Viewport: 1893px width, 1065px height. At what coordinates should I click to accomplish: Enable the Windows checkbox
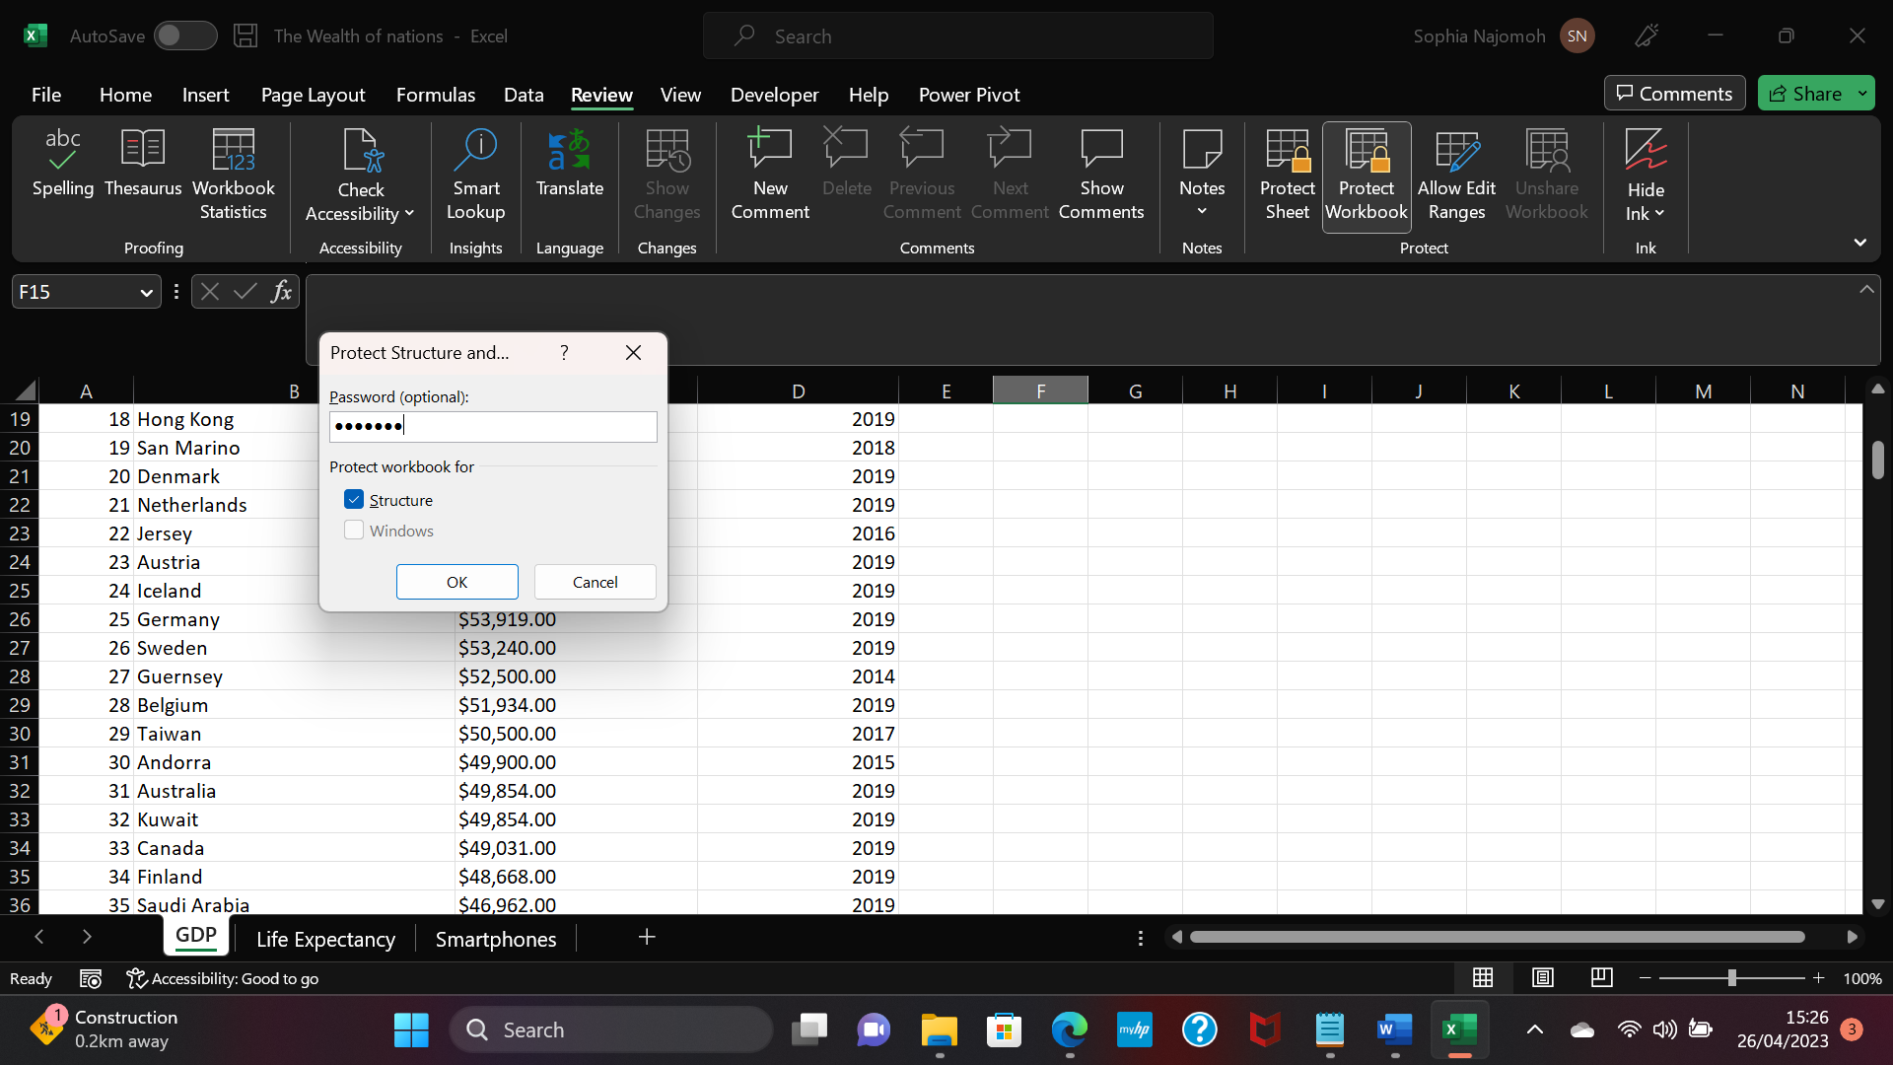coord(353,530)
